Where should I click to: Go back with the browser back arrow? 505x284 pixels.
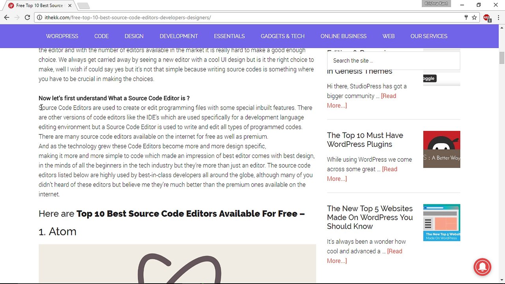click(x=6, y=17)
